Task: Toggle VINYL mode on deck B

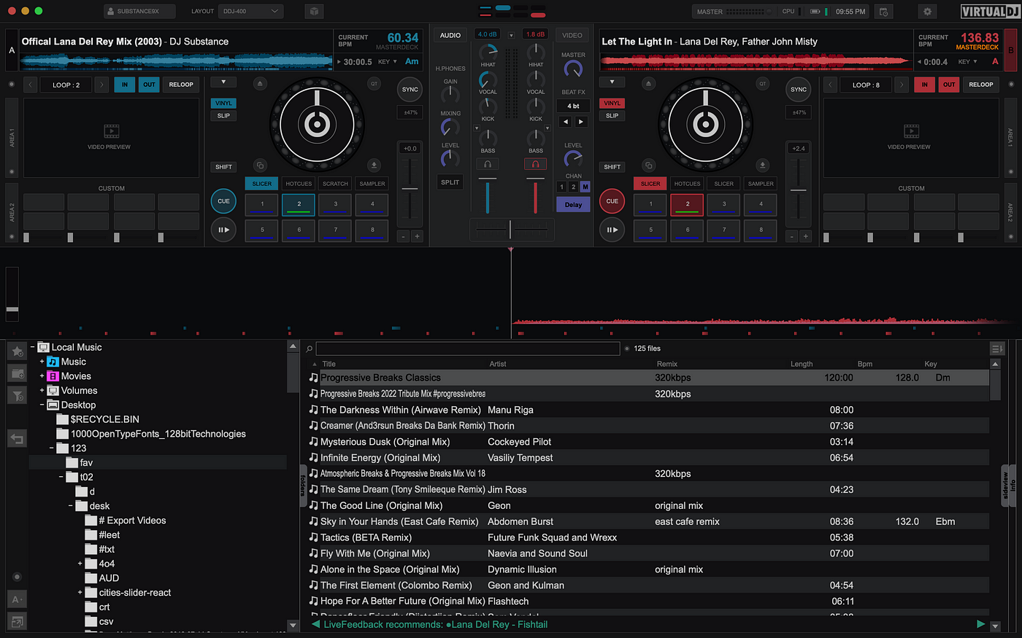Action: point(612,103)
